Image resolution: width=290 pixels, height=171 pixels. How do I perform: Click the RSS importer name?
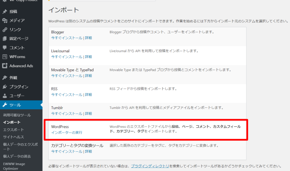[54, 89]
